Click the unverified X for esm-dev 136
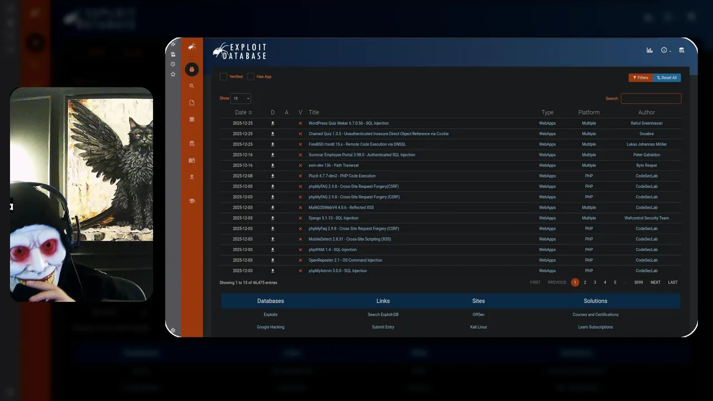 (300, 165)
